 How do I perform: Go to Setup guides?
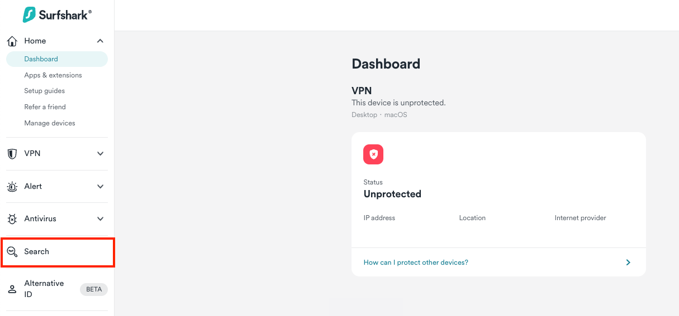45,91
